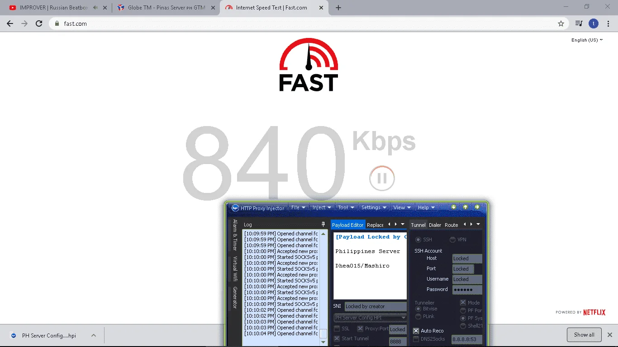618x347 pixels.
Task: Open the PH Server Config .hpi download
Action: pos(49,335)
